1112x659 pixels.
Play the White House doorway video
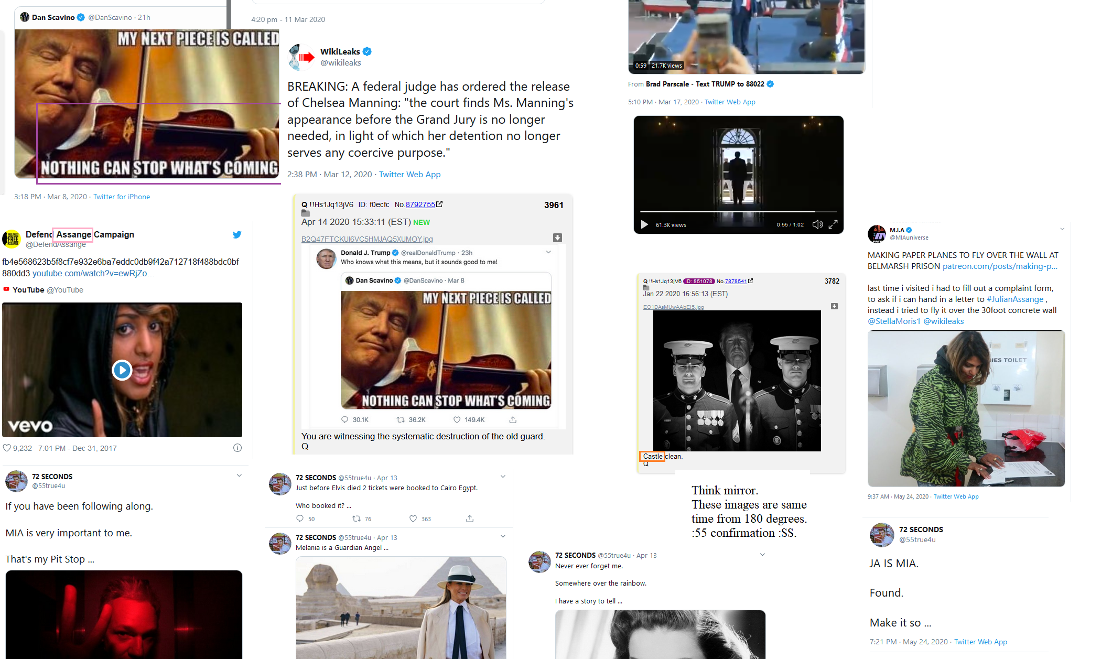(x=644, y=225)
